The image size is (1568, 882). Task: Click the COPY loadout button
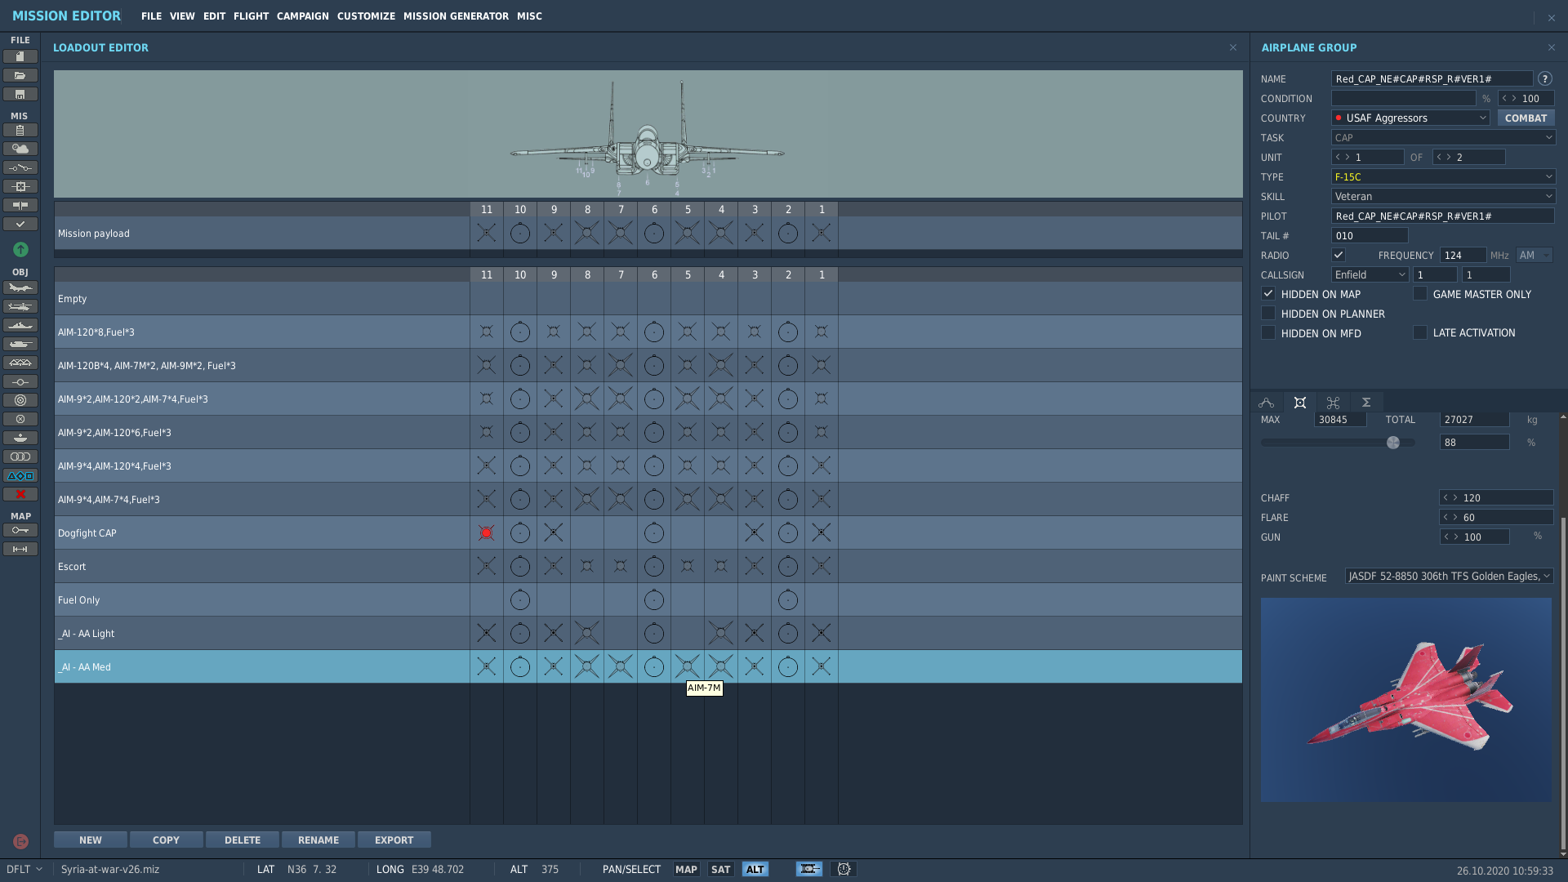coord(166,840)
